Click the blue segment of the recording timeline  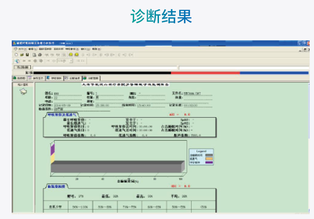click(x=274, y=73)
